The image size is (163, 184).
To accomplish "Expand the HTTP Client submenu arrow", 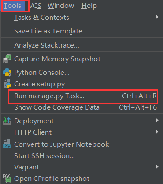I will coord(157,132).
